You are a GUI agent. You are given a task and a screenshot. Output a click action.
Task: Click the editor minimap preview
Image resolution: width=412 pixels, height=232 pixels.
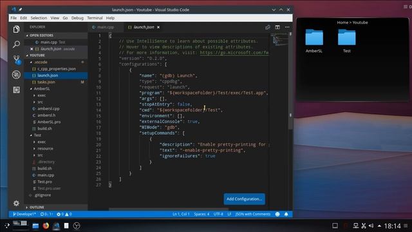click(x=279, y=39)
